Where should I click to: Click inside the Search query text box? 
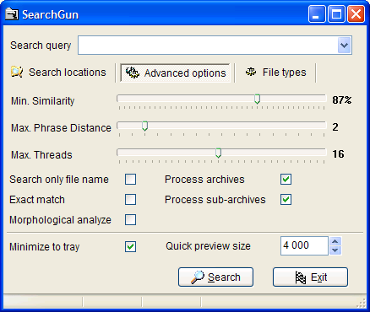point(208,46)
